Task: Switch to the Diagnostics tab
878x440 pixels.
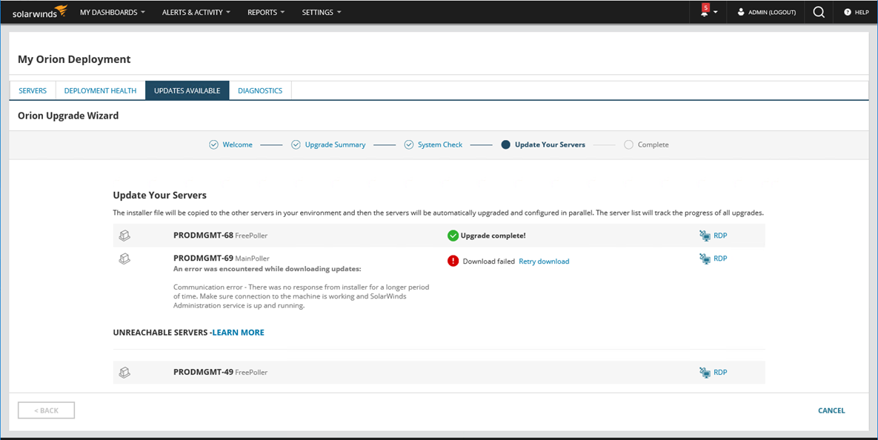Action: (x=260, y=90)
